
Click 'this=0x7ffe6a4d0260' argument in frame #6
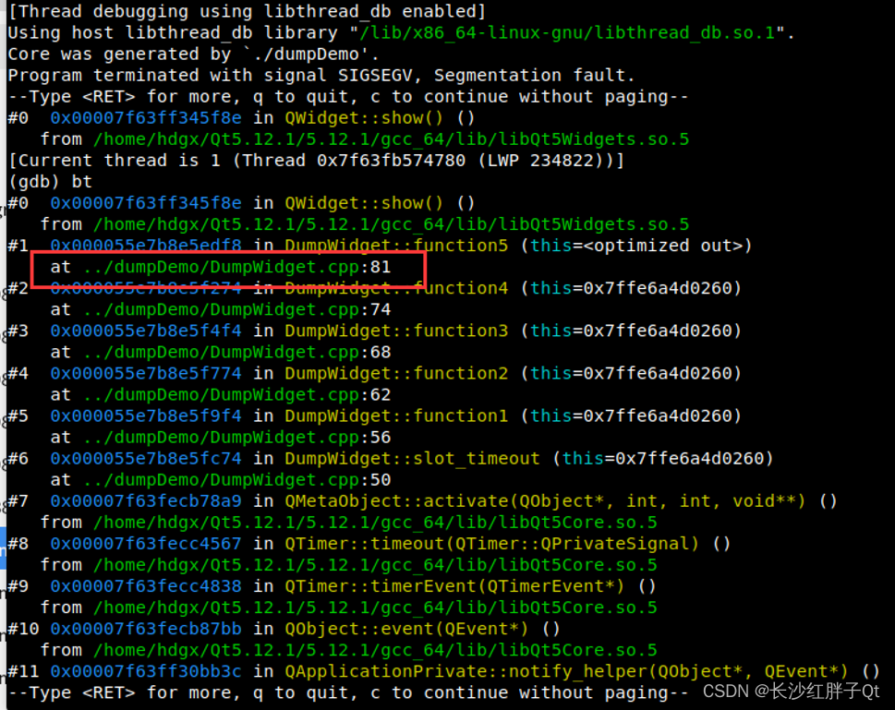click(663, 458)
